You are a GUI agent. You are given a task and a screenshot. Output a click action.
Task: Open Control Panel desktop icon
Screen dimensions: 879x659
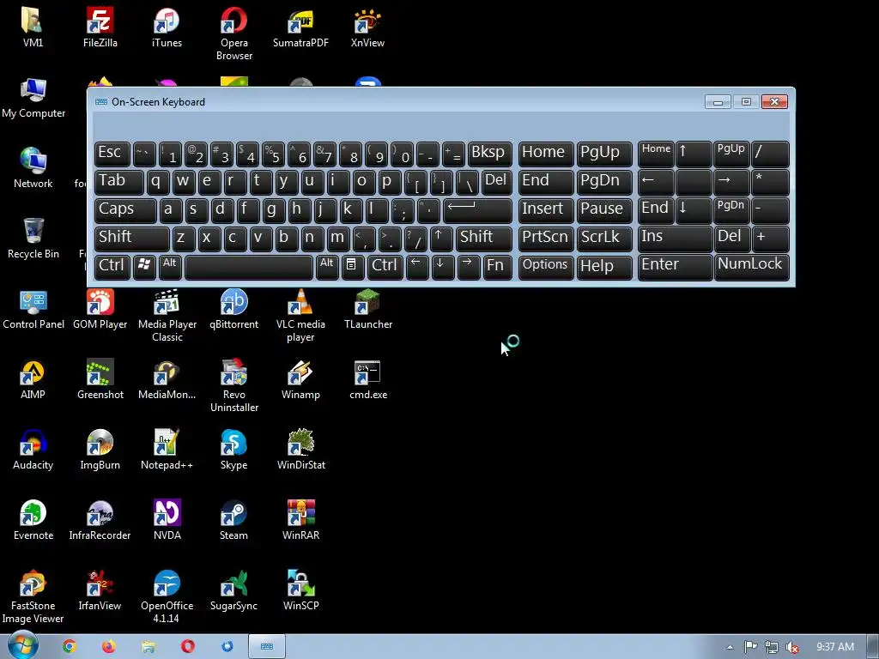(33, 309)
